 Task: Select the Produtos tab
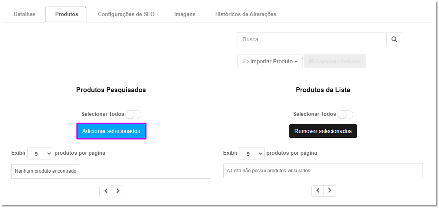[x=66, y=14]
